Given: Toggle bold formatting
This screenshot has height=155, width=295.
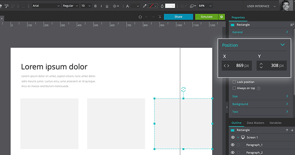Looking at the screenshot, I should click(95, 6).
